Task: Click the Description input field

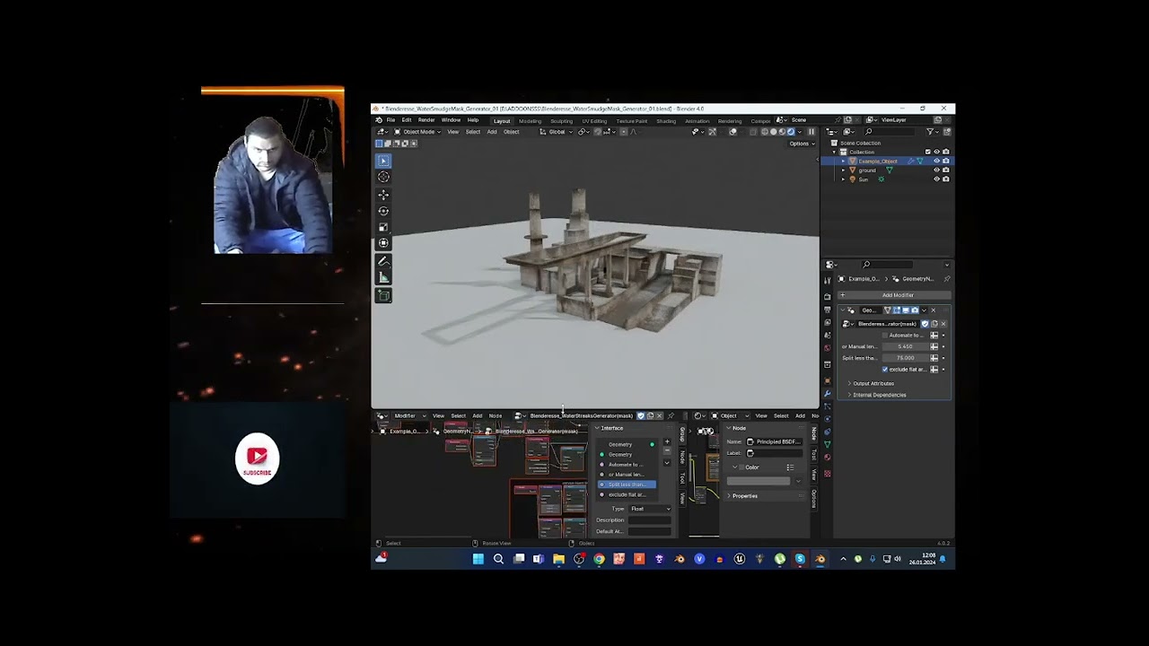Action: click(650, 520)
